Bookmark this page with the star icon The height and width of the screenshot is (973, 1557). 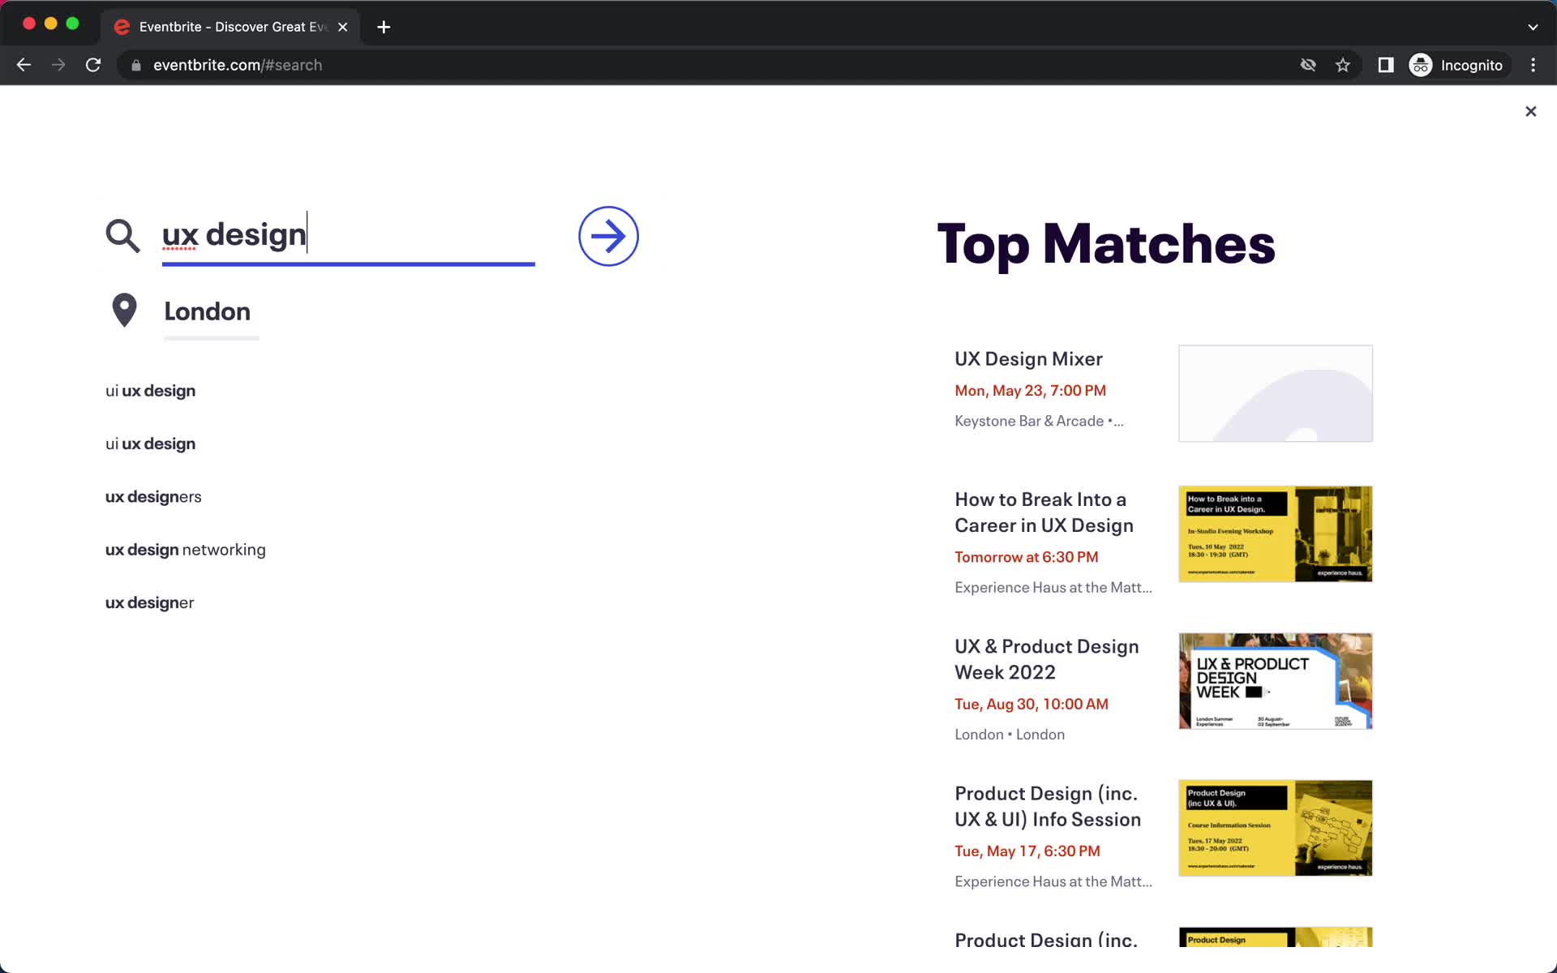1343,65
